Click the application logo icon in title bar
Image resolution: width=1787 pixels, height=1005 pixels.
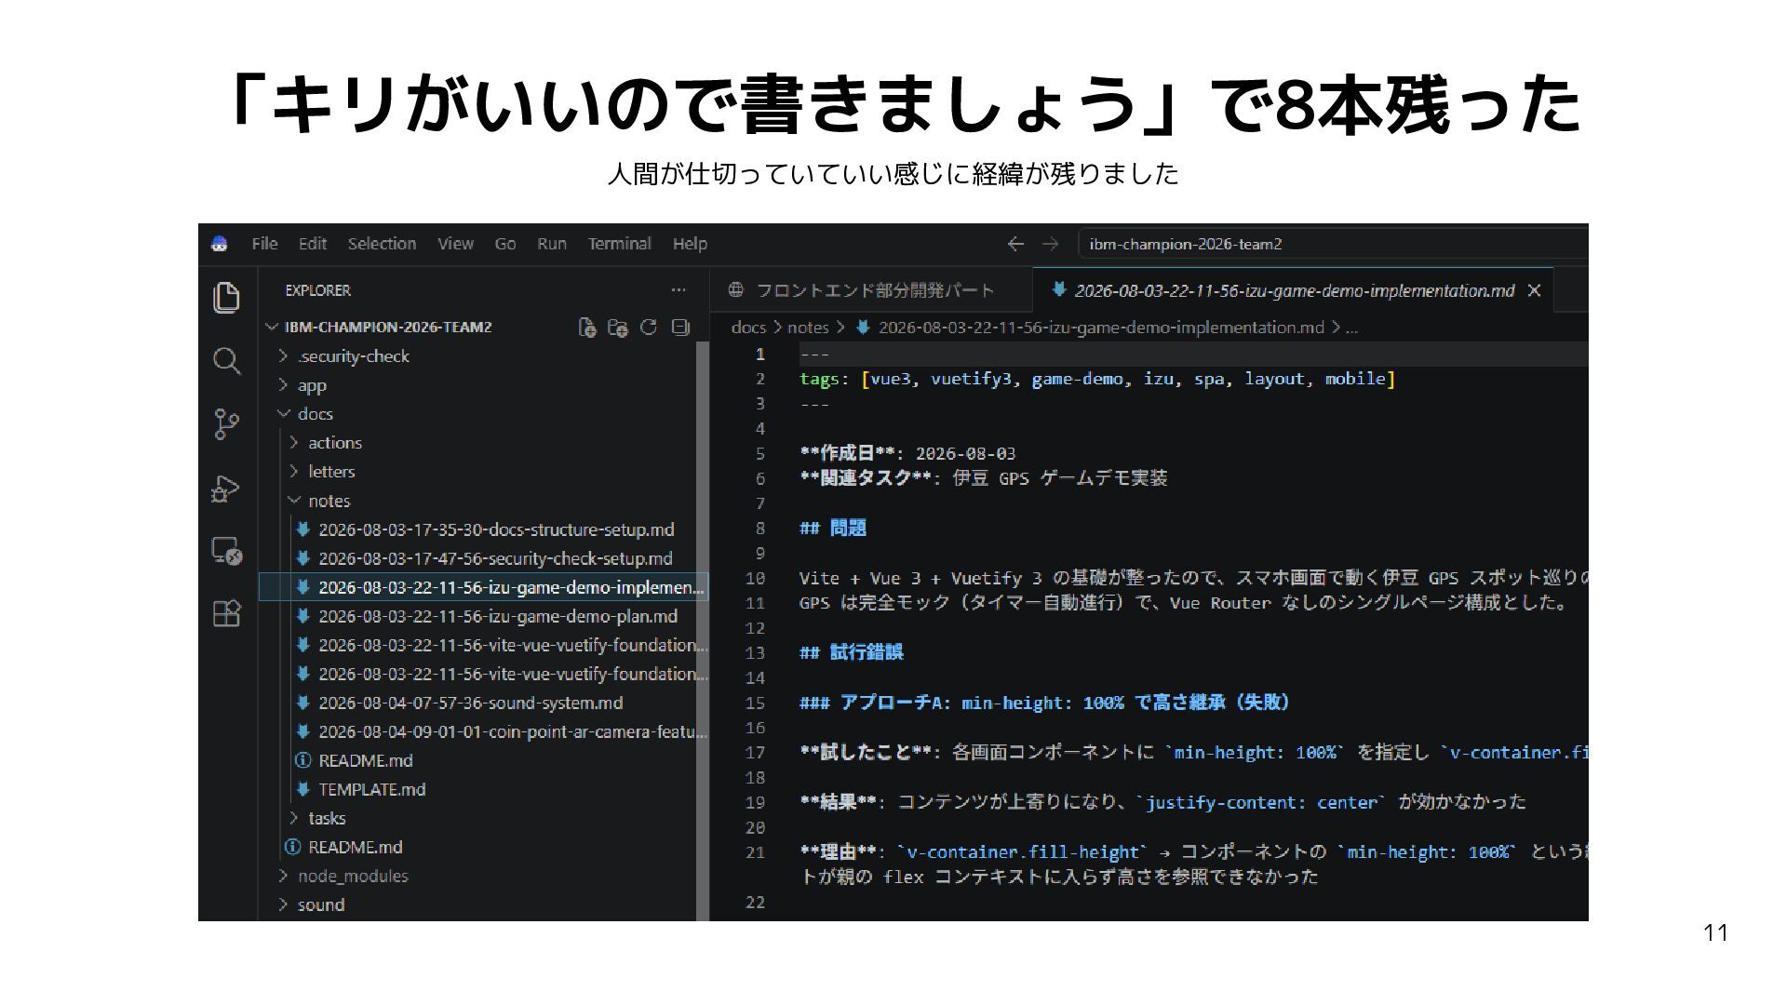point(219,244)
